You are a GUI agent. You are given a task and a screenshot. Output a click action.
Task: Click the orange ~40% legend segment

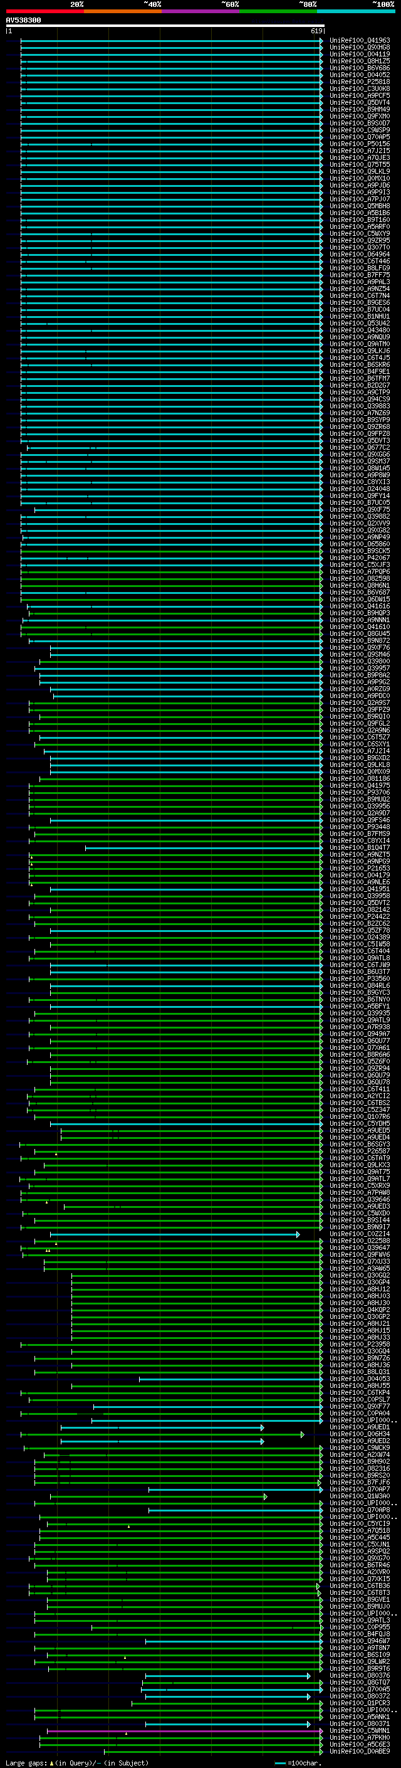[x=123, y=11]
